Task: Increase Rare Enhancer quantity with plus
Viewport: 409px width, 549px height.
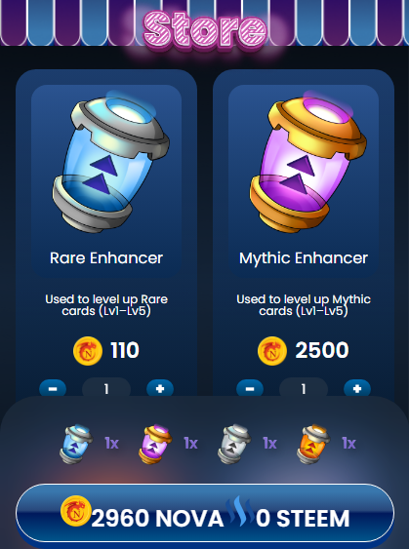Action: point(160,388)
